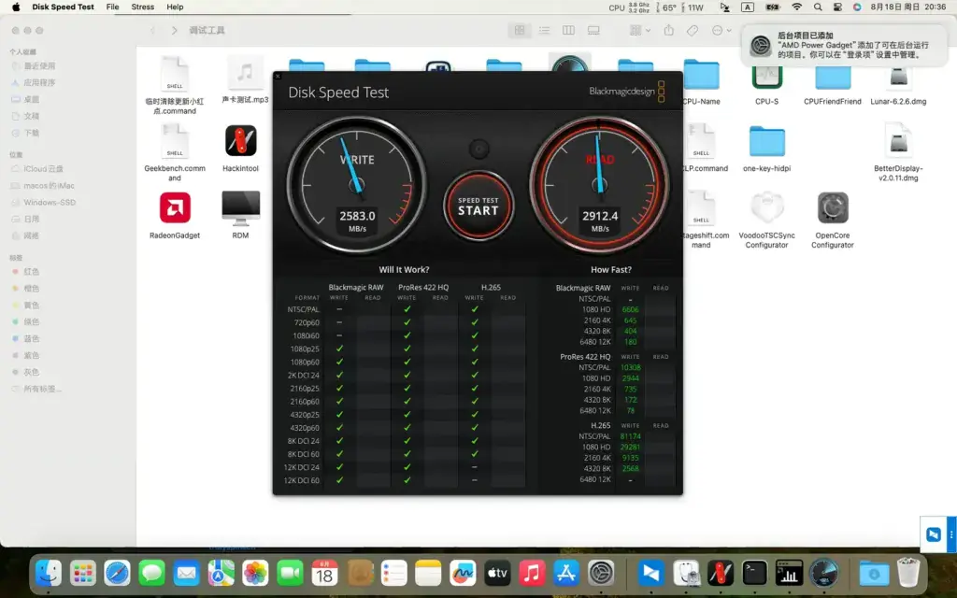Switch Finder to list view
The width and height of the screenshot is (957, 598).
point(544,30)
